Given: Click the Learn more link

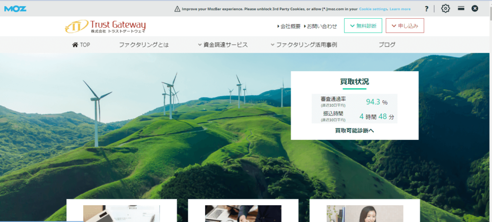Looking at the screenshot, I should [x=400, y=9].
